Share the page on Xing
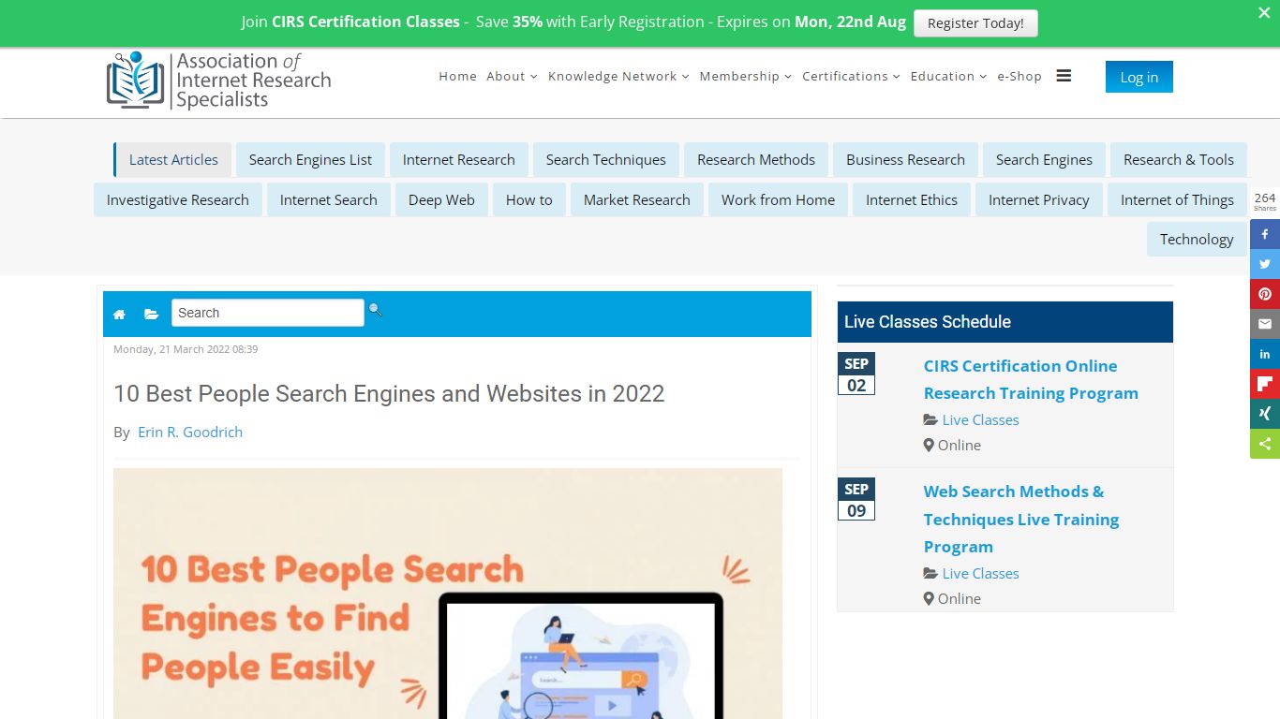1280x719 pixels. point(1265,414)
